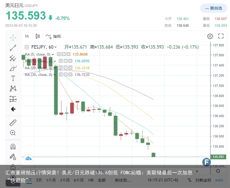Click the latest green candle near 135.593
This screenshot has height=188, width=230.
click(x=154, y=155)
